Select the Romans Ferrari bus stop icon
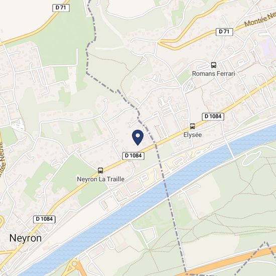The image size is (276, 276). coord(213,65)
